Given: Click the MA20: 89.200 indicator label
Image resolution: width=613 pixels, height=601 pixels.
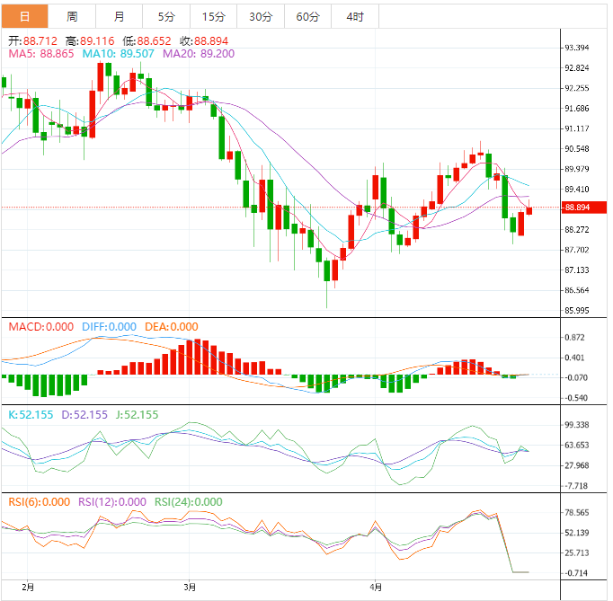Looking at the screenshot, I should pyautogui.click(x=199, y=54).
